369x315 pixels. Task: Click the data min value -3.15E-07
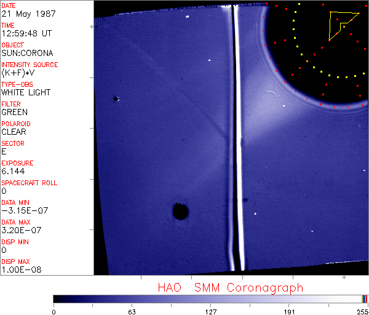point(25,210)
